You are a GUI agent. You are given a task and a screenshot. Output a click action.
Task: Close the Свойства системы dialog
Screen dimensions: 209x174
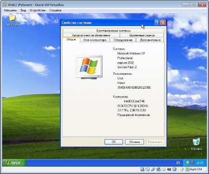(x=163, y=23)
